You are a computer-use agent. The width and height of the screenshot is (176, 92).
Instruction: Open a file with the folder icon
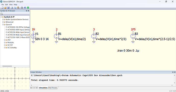click(5, 8)
